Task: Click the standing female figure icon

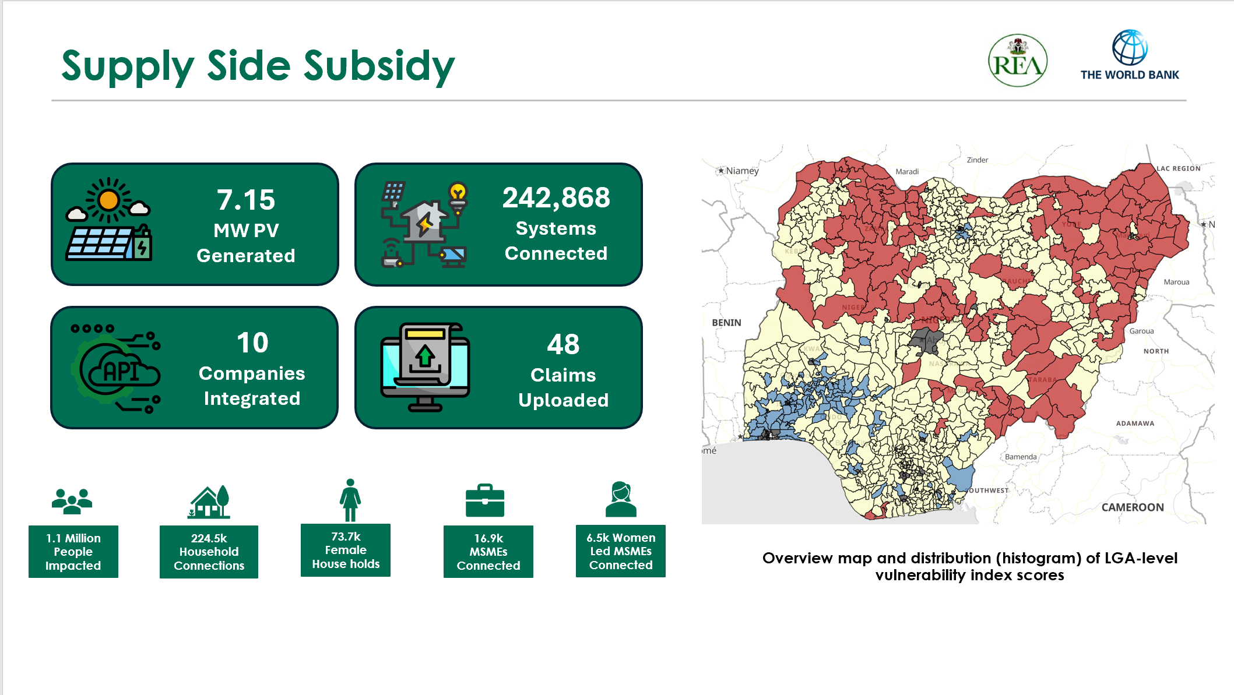Action: 350,500
